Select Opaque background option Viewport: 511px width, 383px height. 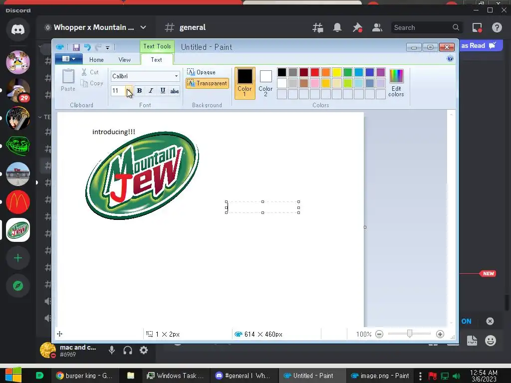tap(202, 72)
